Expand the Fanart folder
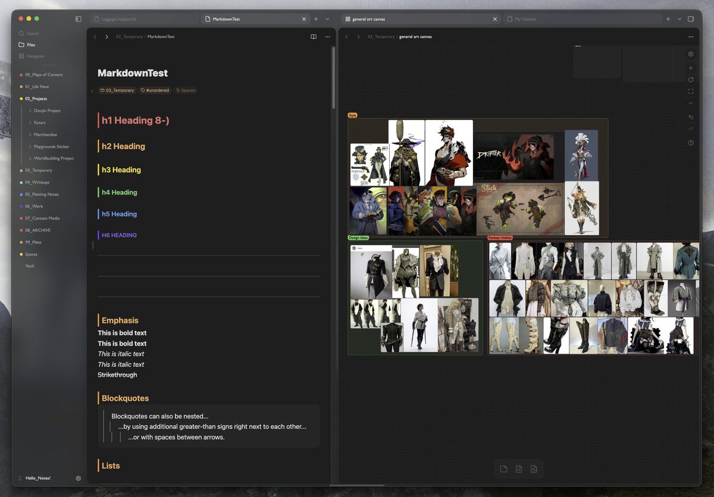Image resolution: width=714 pixels, height=497 pixels. [30, 122]
